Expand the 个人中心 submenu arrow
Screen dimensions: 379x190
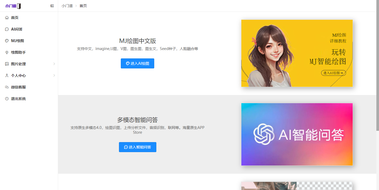coord(54,76)
